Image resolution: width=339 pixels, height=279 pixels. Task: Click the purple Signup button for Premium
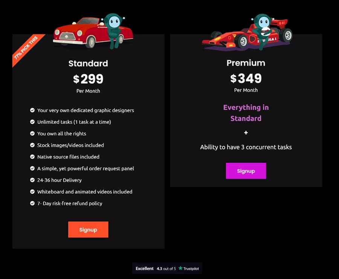pos(246,171)
